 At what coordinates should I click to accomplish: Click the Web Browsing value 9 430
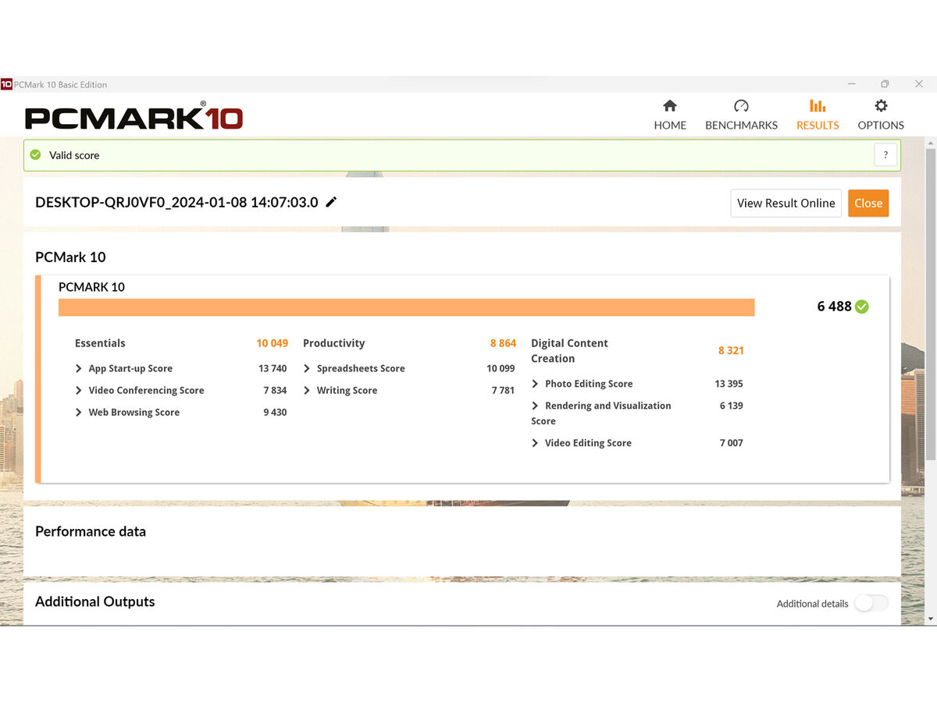pos(275,412)
